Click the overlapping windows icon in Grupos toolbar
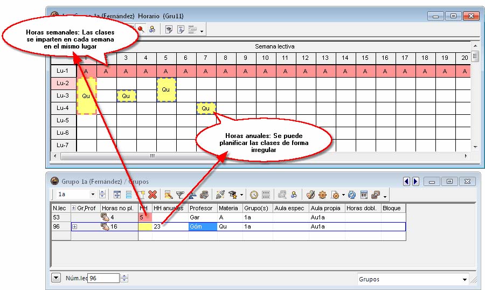The height and width of the screenshot is (290, 485). tap(376, 195)
